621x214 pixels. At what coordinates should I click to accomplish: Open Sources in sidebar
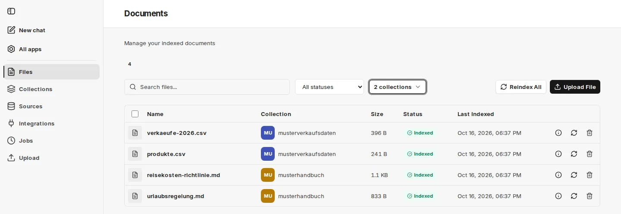click(51, 106)
